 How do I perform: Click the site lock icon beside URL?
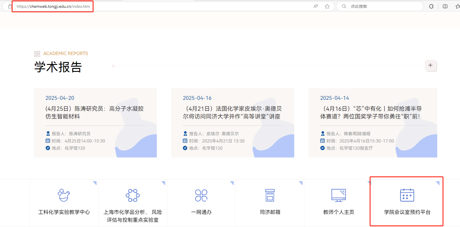pyautogui.click(x=10, y=6)
